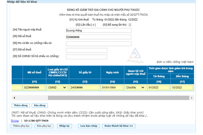This screenshot has height=135, width=203.
Task: Click the 'Đơn vị tiền: Đồng Việt Nam' text
Action: click(x=175, y=62)
